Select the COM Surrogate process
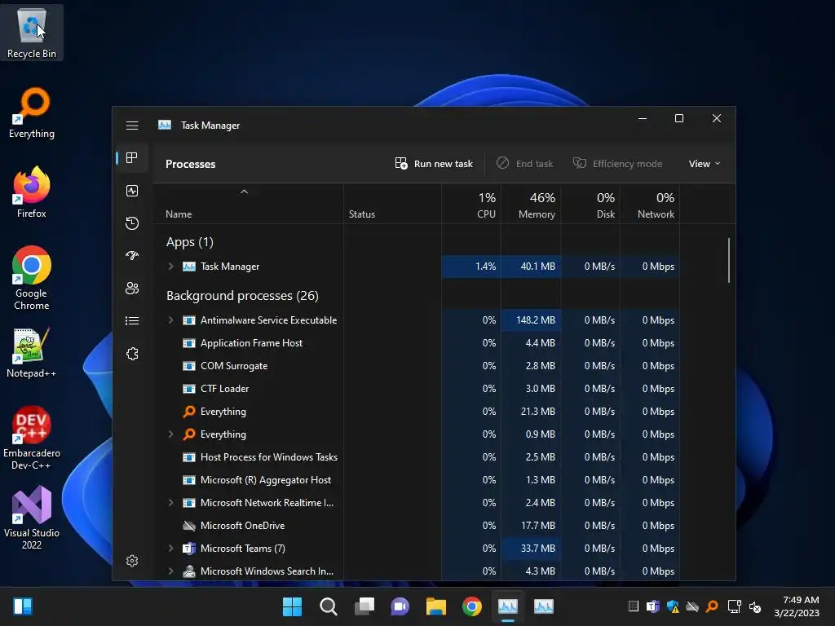This screenshot has width=835, height=626. 416,366
